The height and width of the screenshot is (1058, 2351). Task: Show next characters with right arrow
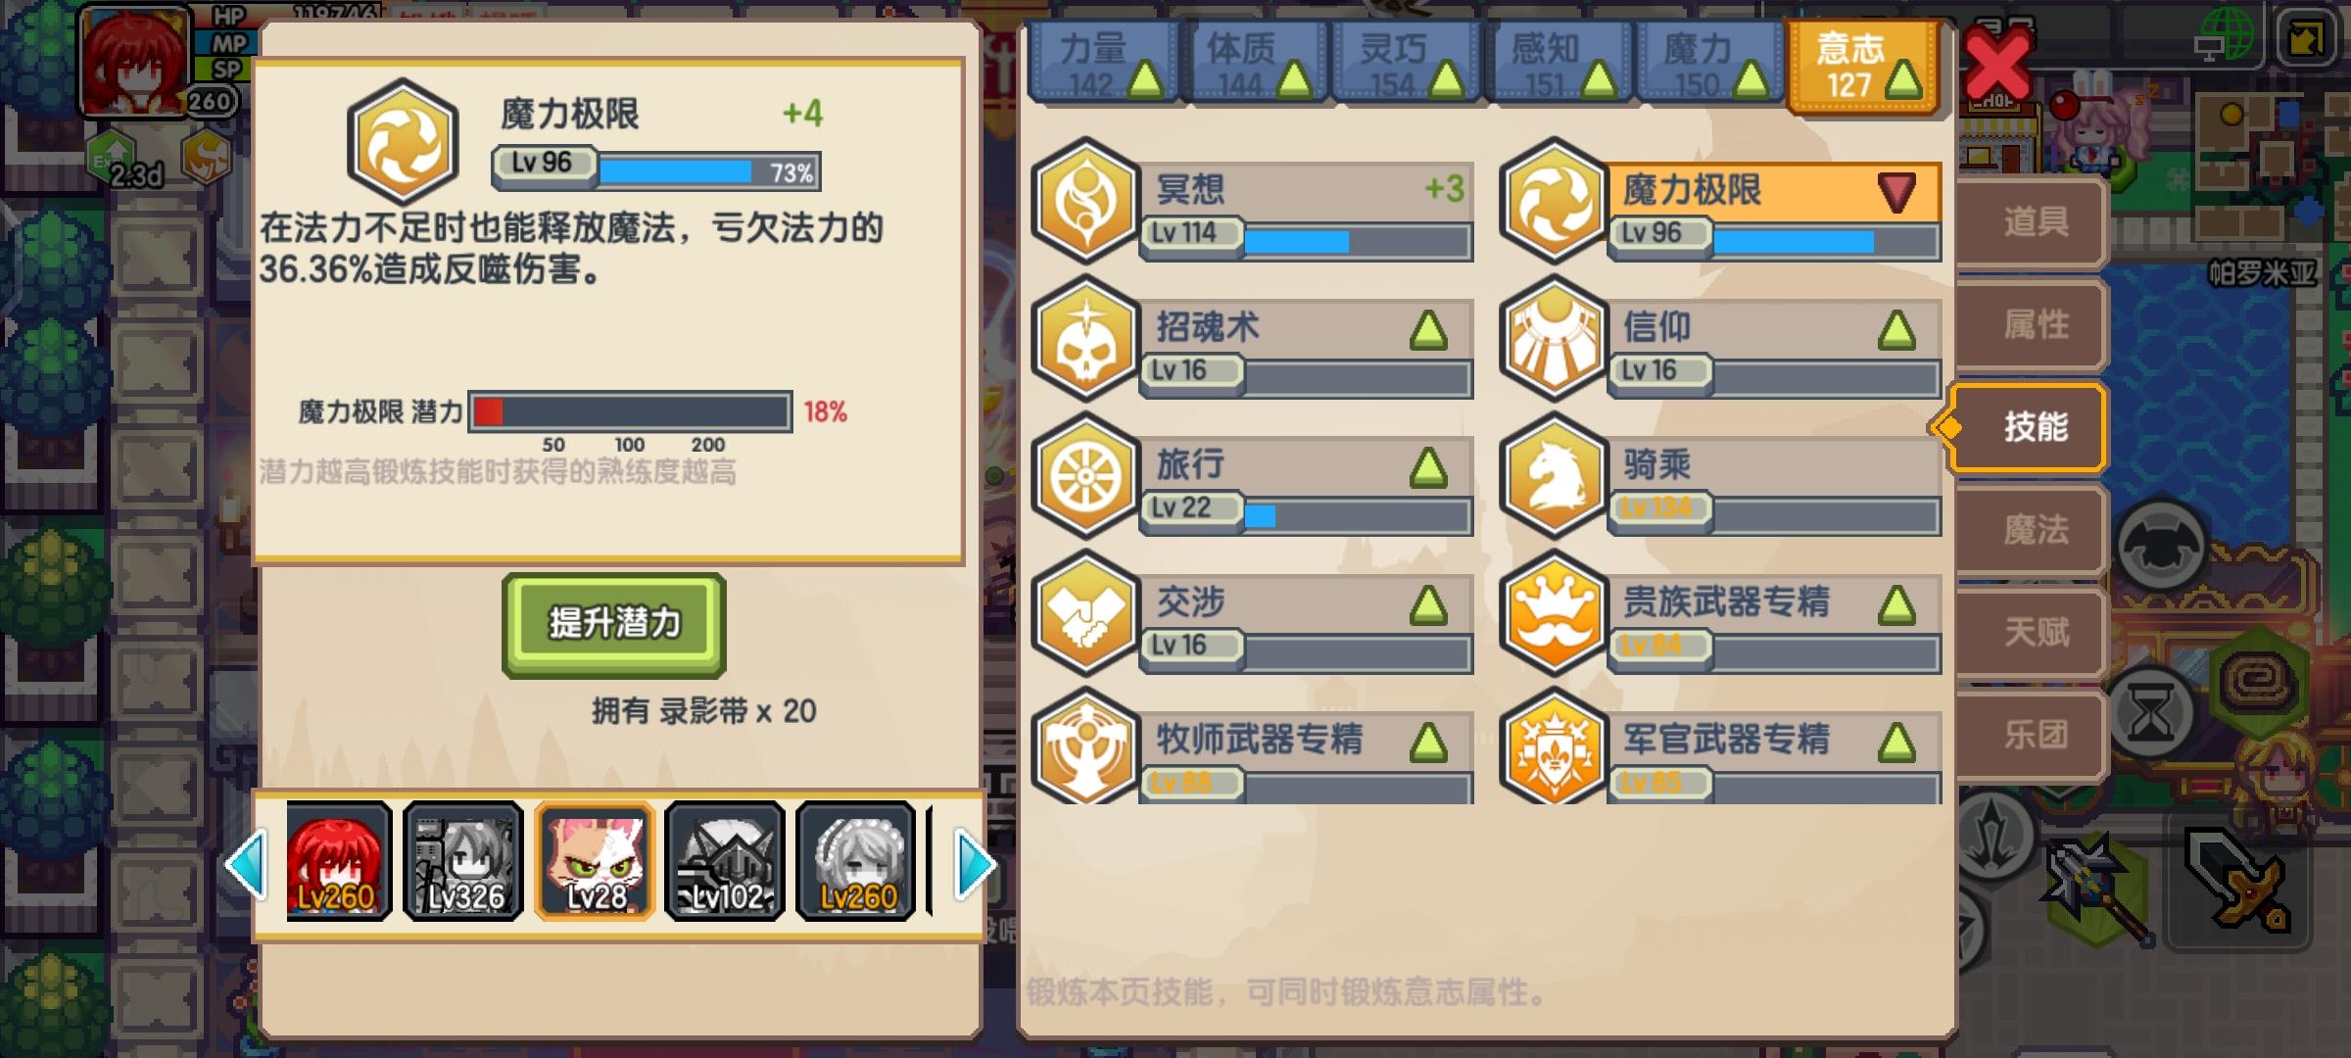[x=975, y=864]
